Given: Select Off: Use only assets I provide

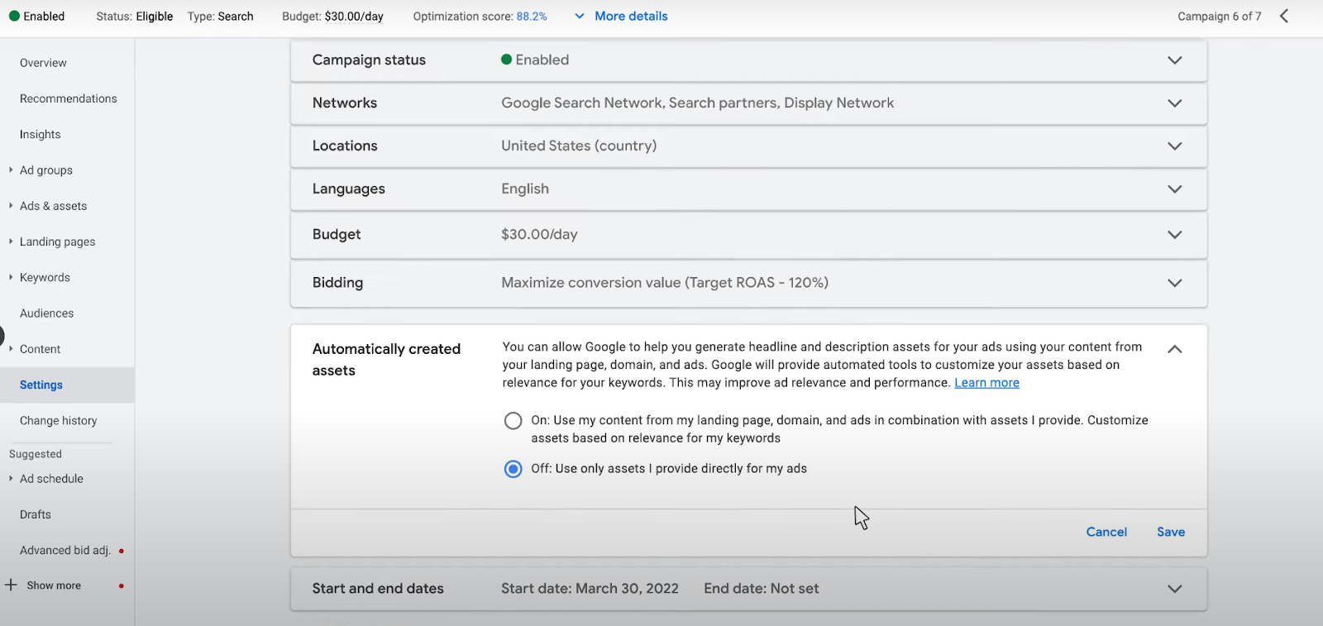Looking at the screenshot, I should pyautogui.click(x=513, y=469).
